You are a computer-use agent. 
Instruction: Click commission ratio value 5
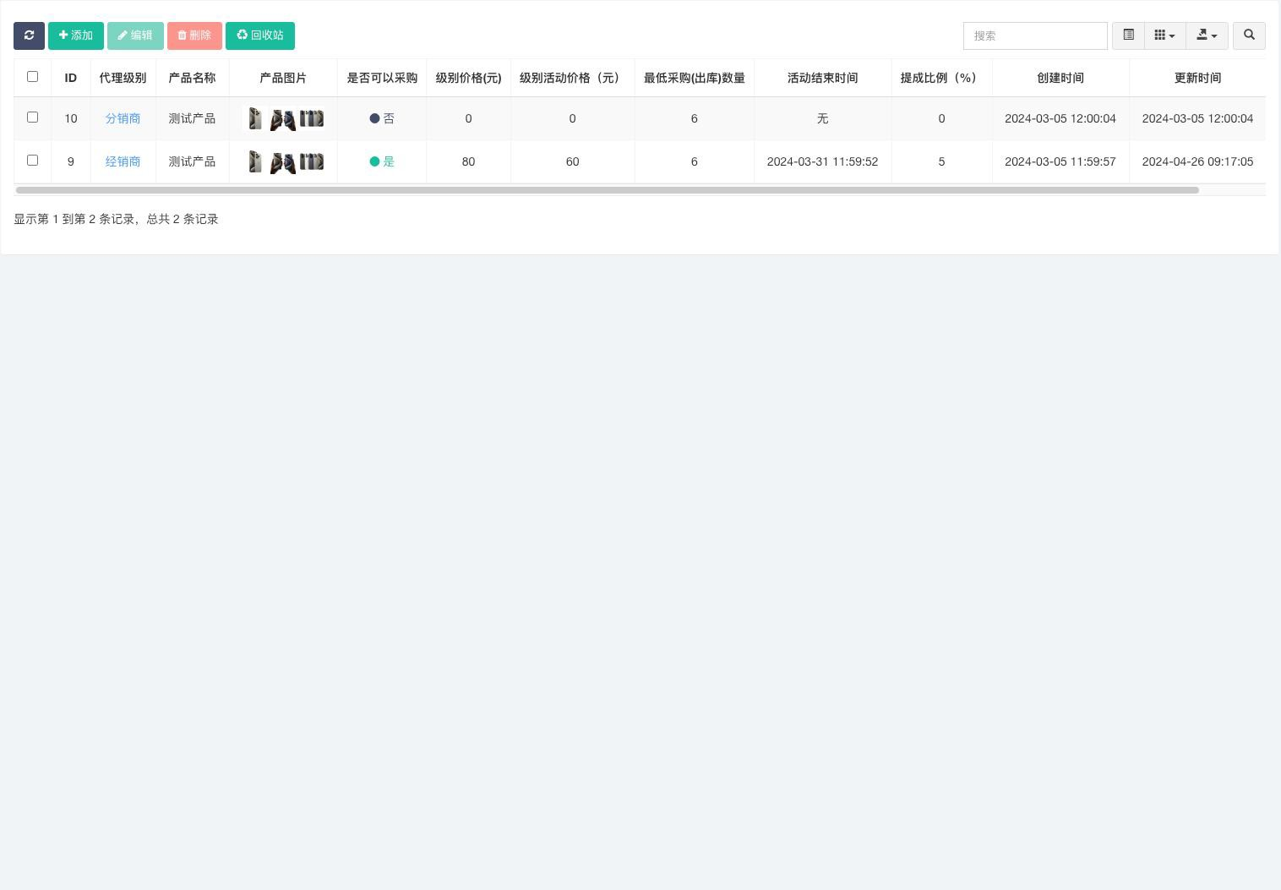pos(941,161)
